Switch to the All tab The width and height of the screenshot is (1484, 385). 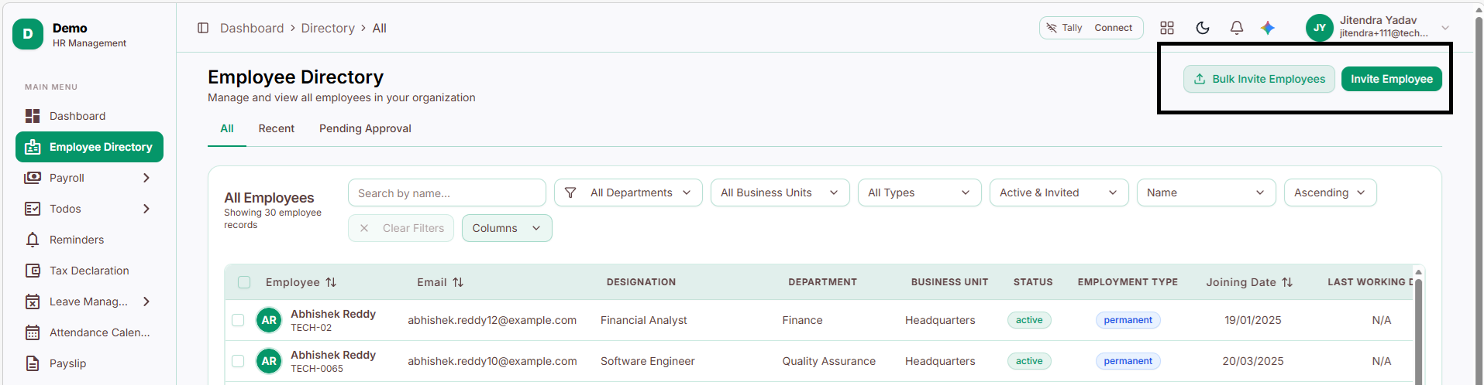click(227, 129)
